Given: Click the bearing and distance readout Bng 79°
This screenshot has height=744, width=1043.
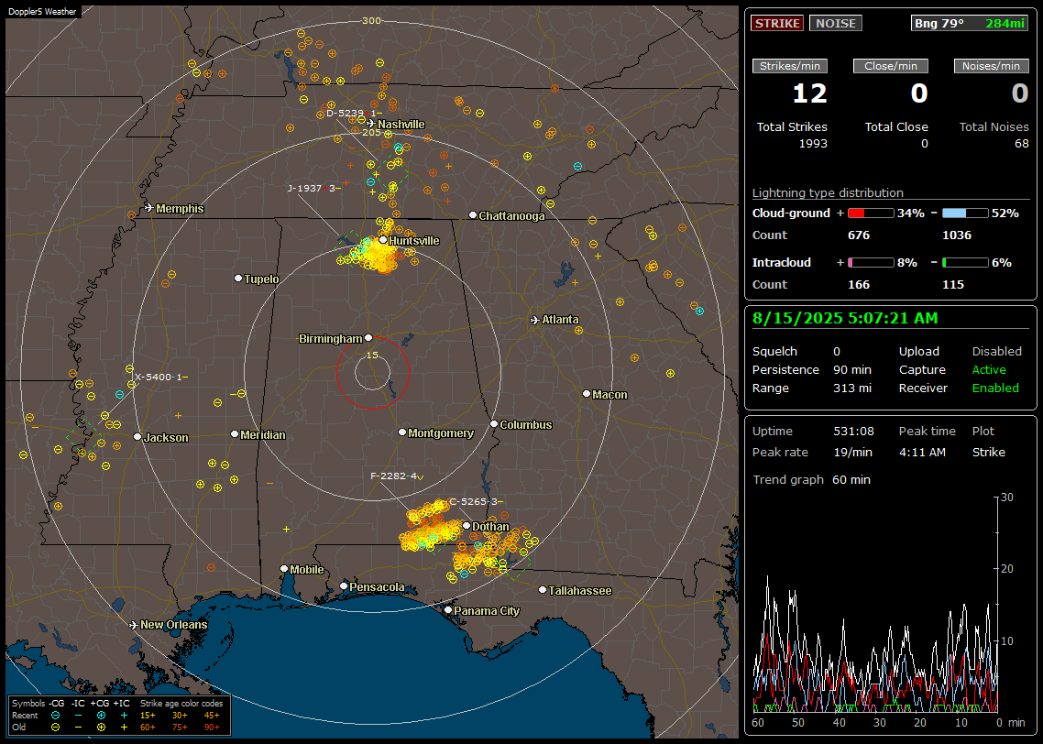Looking at the screenshot, I should (970, 23).
